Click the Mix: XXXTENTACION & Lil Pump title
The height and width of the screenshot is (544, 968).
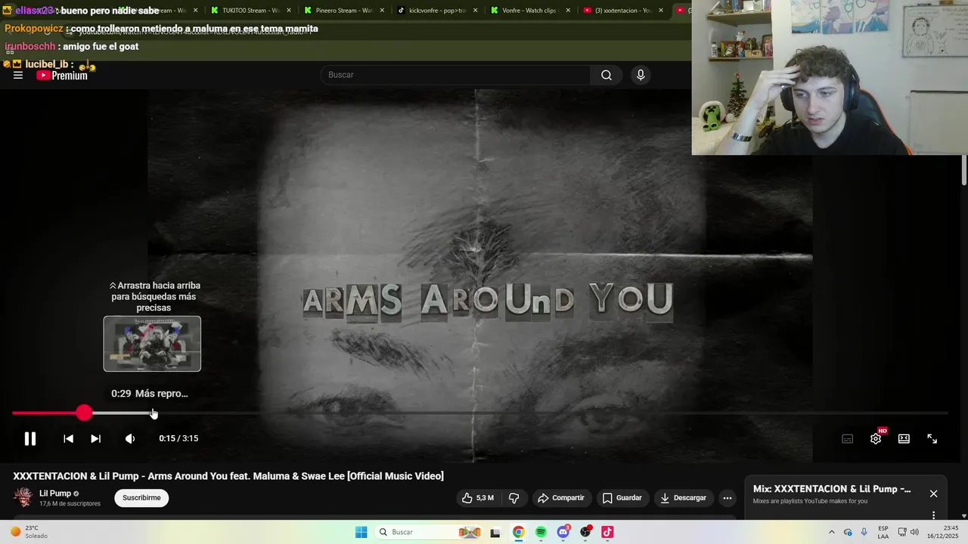pos(832,489)
